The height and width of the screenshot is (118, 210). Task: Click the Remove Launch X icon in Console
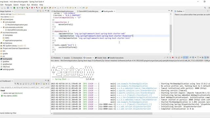tap(167, 58)
